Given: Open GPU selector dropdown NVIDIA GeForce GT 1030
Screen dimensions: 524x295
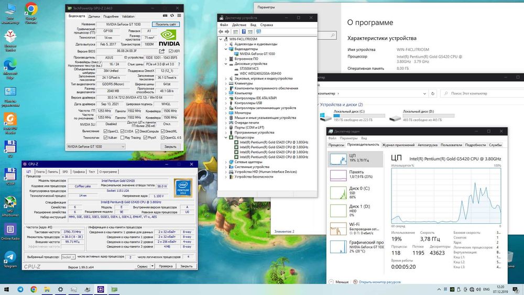Looking at the screenshot, I should click(x=95, y=147).
